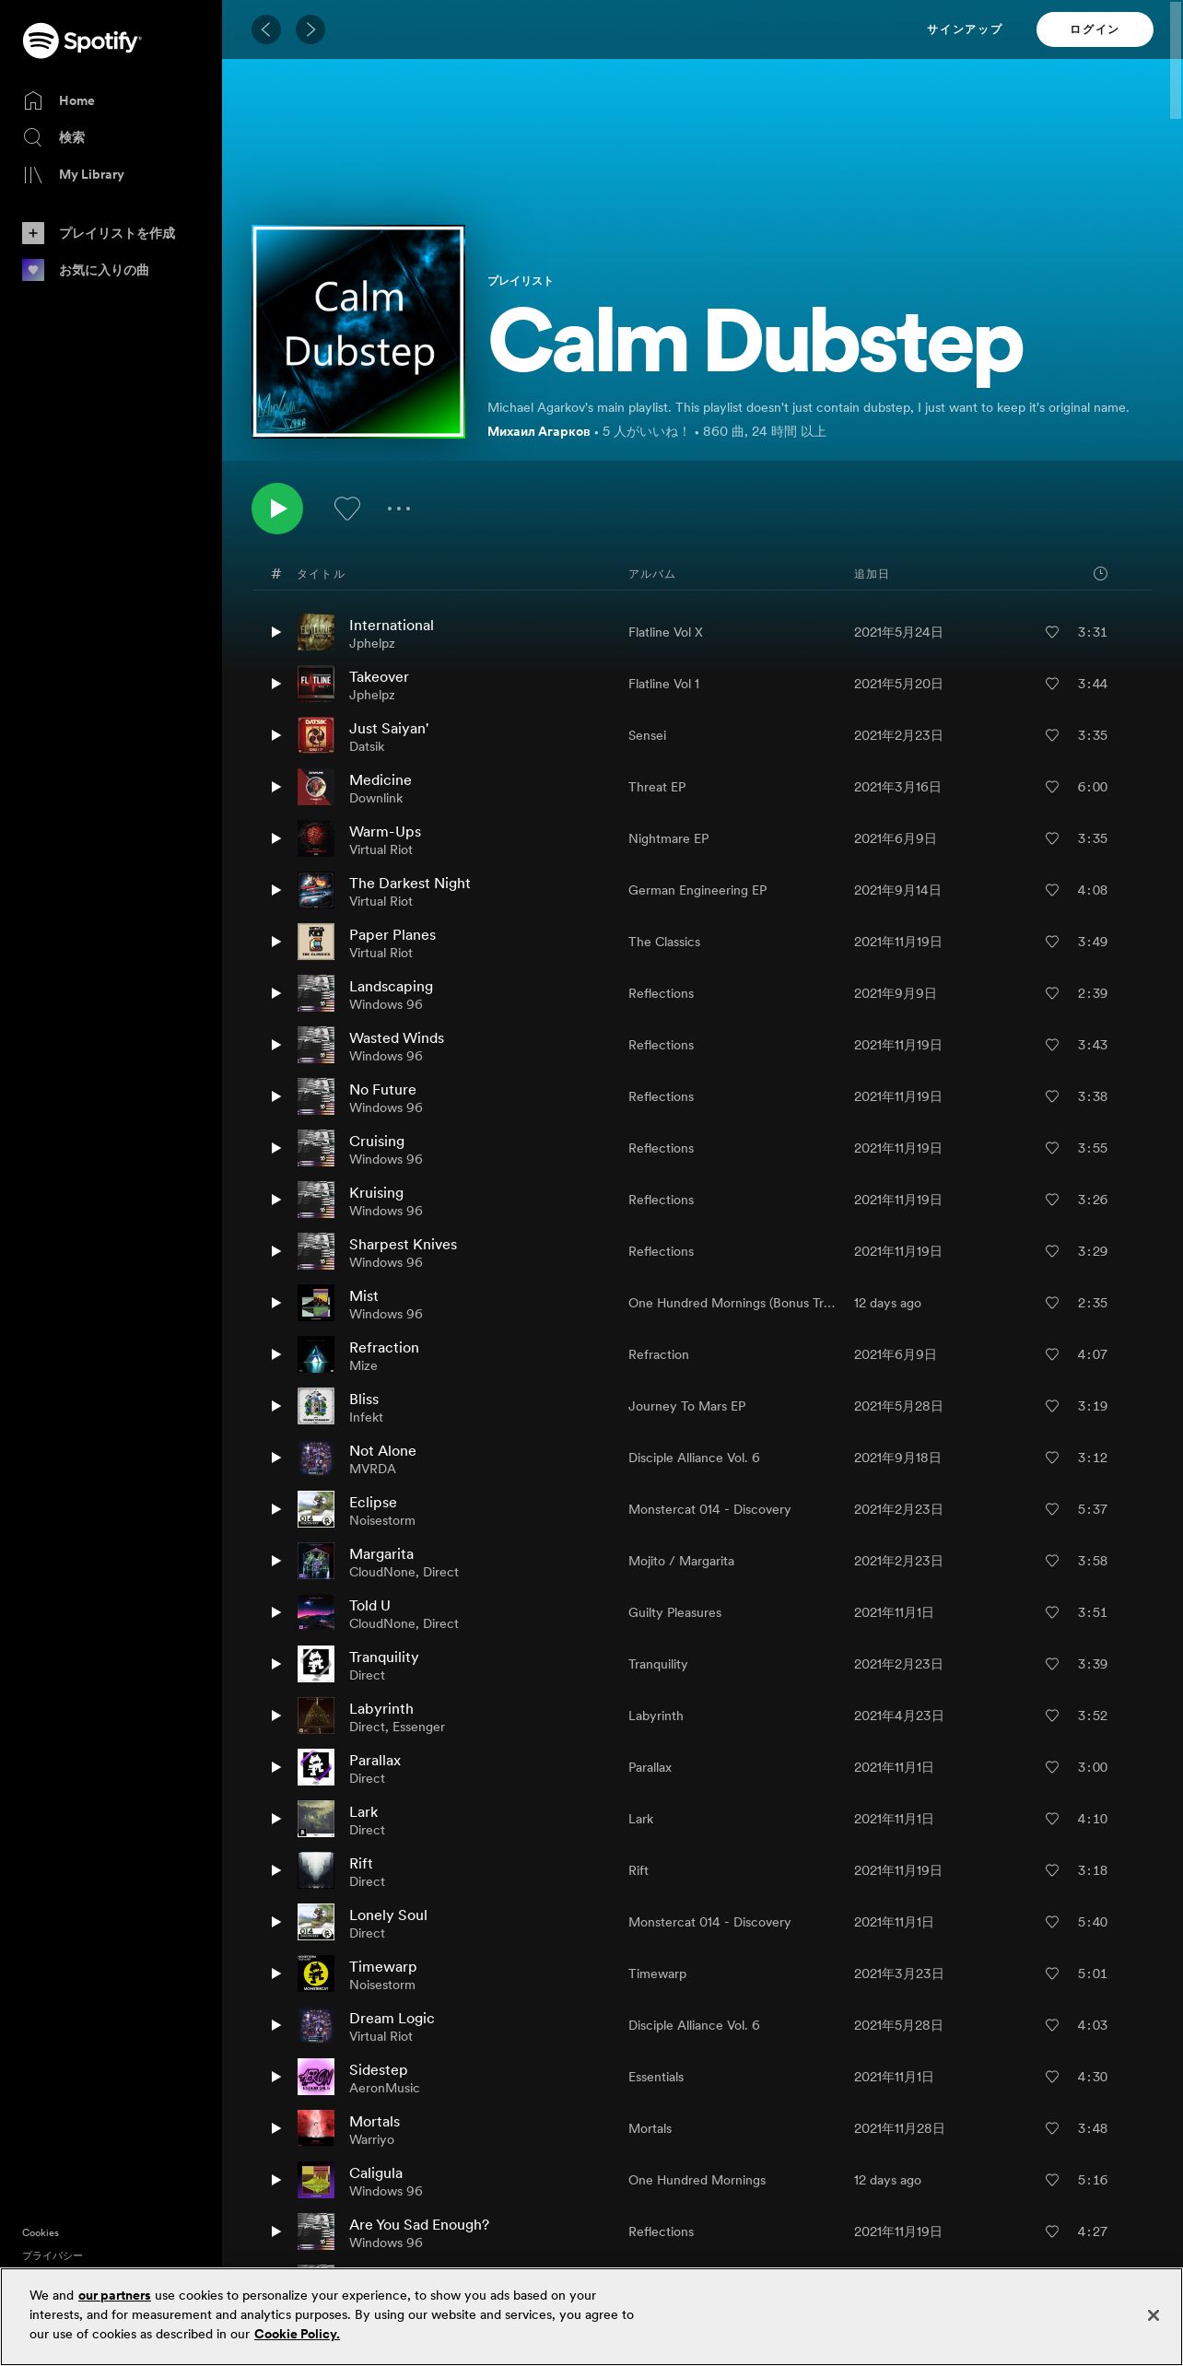Play the track Sidestep
Viewport: 1183px width, 2366px height.
coord(275,2077)
